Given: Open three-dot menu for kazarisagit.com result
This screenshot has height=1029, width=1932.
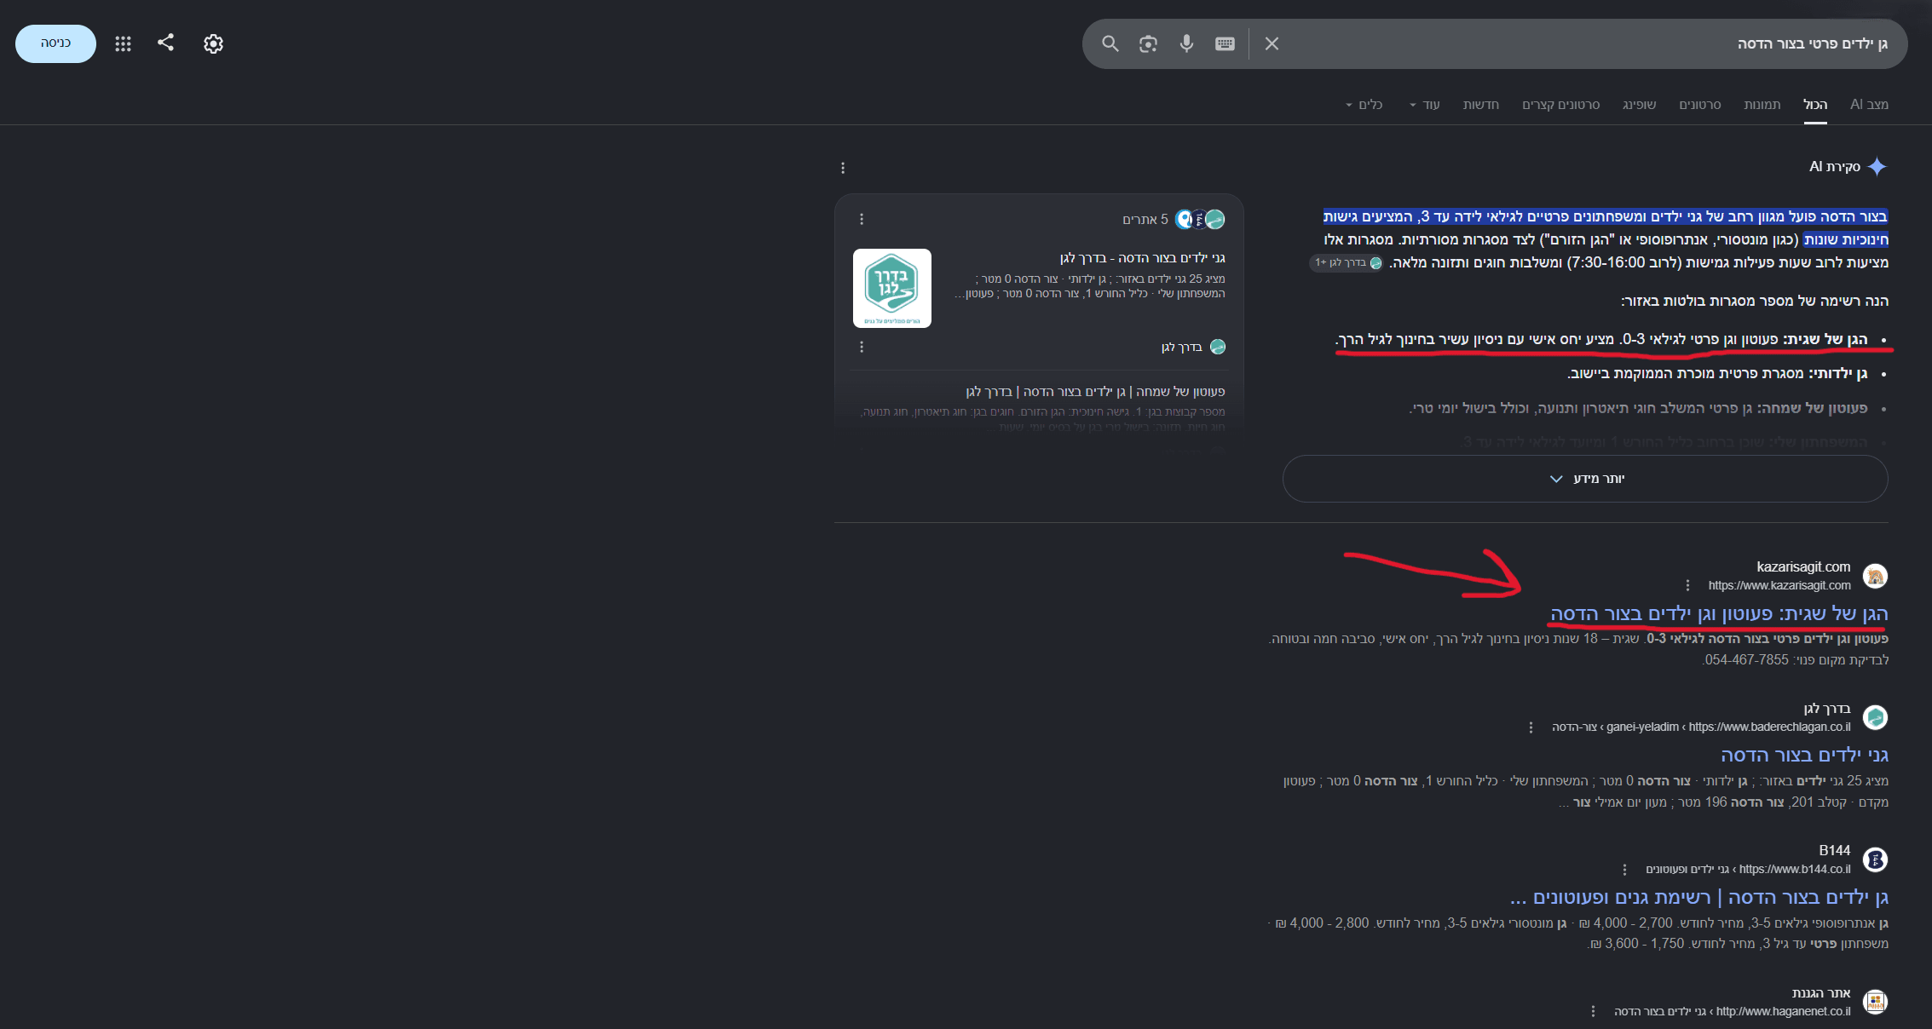Looking at the screenshot, I should click(x=1687, y=585).
